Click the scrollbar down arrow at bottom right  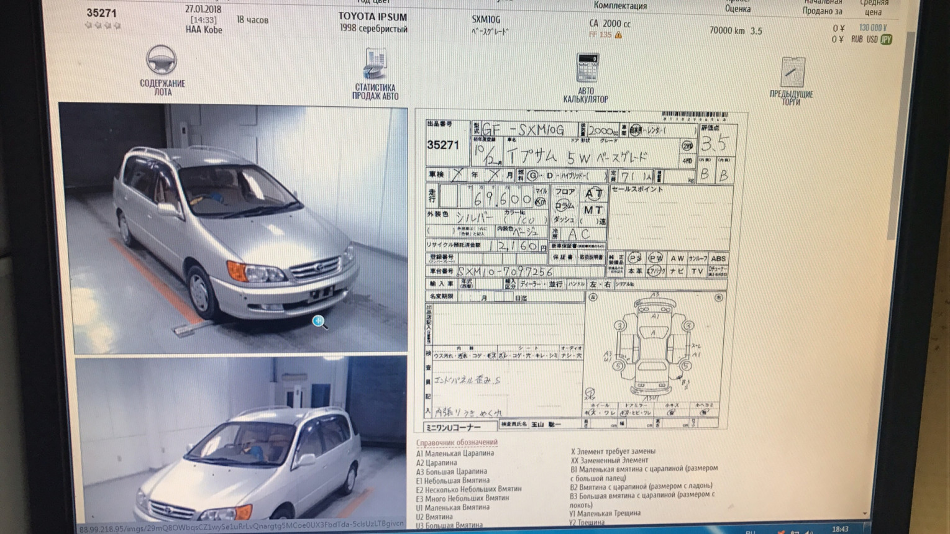[x=866, y=514]
